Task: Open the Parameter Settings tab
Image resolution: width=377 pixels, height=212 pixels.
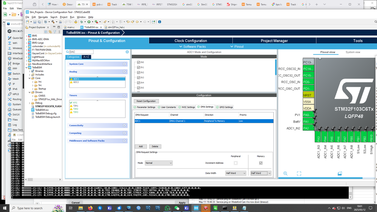Action: pos(144,107)
